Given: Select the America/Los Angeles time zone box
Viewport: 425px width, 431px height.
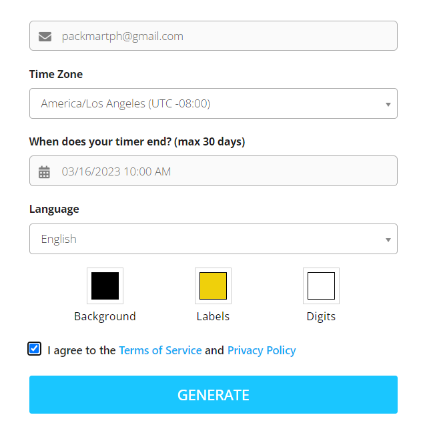Looking at the screenshot, I should pyautogui.click(x=214, y=103).
